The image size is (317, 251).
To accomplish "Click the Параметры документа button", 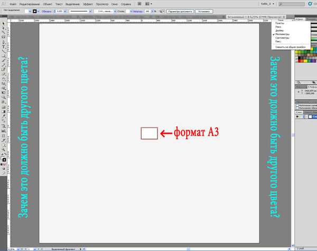I will pyautogui.click(x=180, y=12).
